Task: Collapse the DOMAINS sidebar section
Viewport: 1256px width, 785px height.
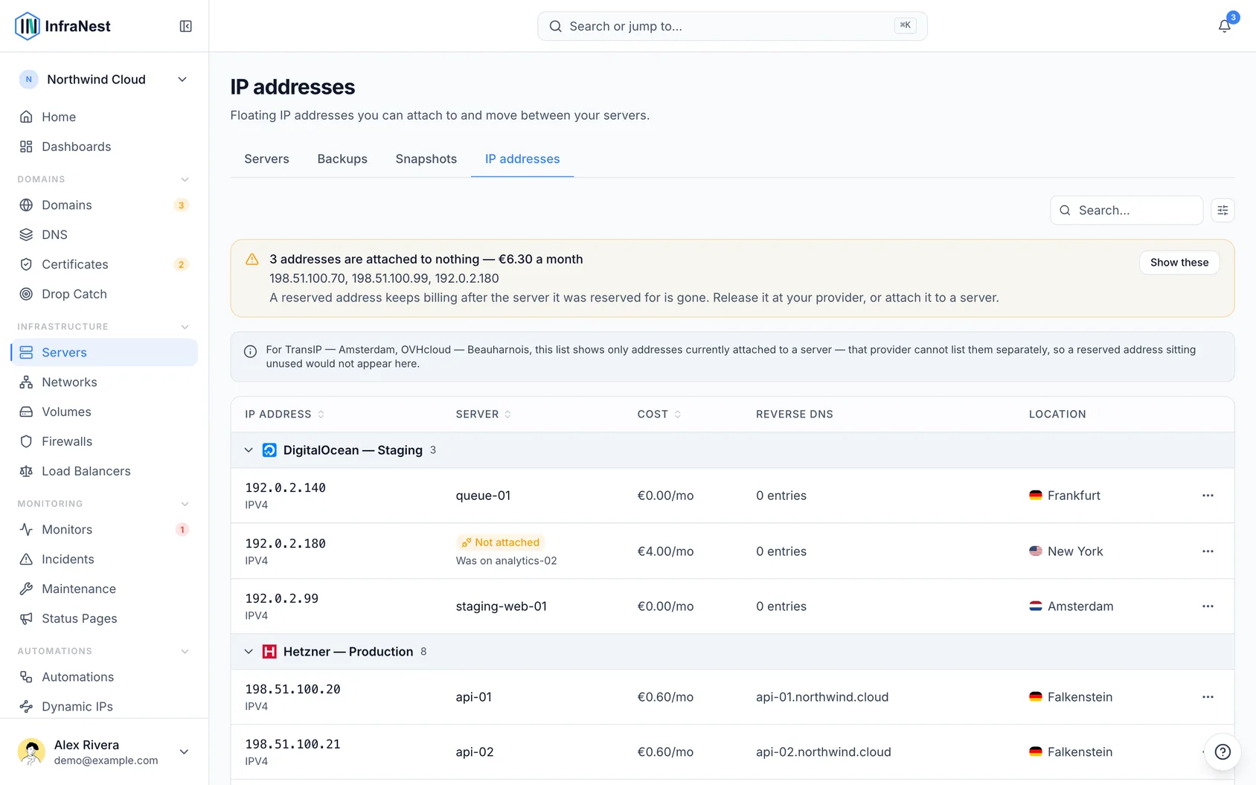Action: [x=185, y=179]
